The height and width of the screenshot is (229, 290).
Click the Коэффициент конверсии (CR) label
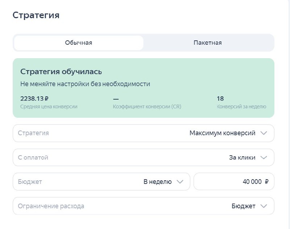(147, 107)
